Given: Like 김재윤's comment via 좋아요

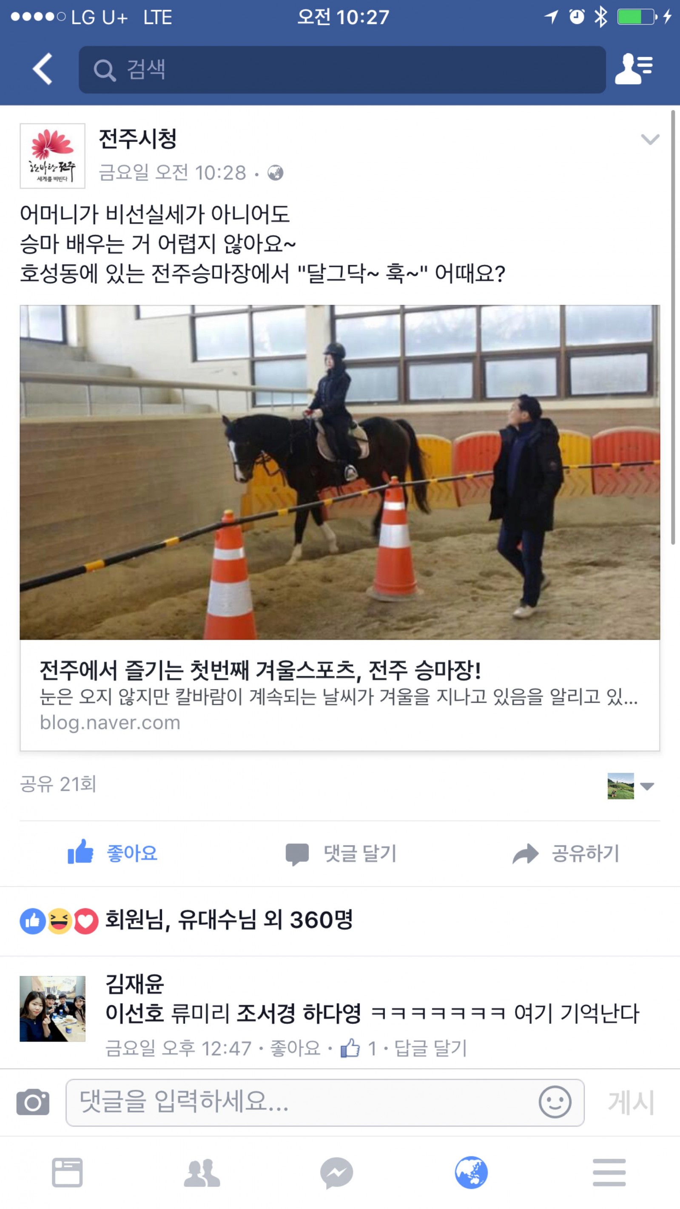Looking at the screenshot, I should click(x=296, y=1048).
